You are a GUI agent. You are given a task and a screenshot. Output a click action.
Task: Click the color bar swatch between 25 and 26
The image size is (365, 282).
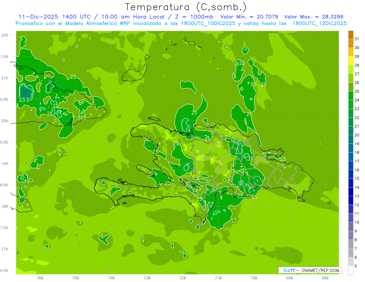[x=351, y=87]
